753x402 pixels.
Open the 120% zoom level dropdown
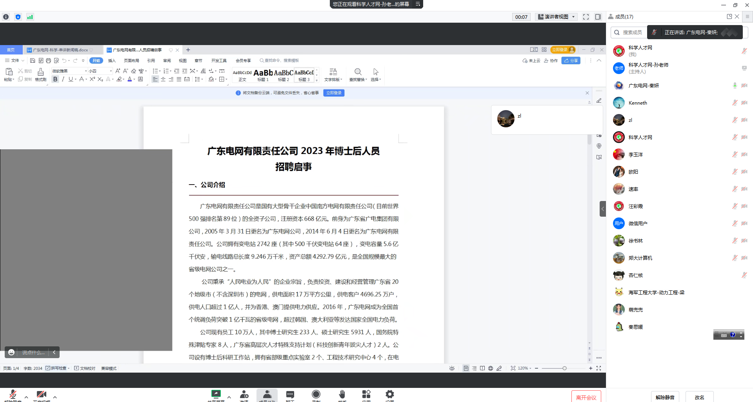click(x=524, y=368)
